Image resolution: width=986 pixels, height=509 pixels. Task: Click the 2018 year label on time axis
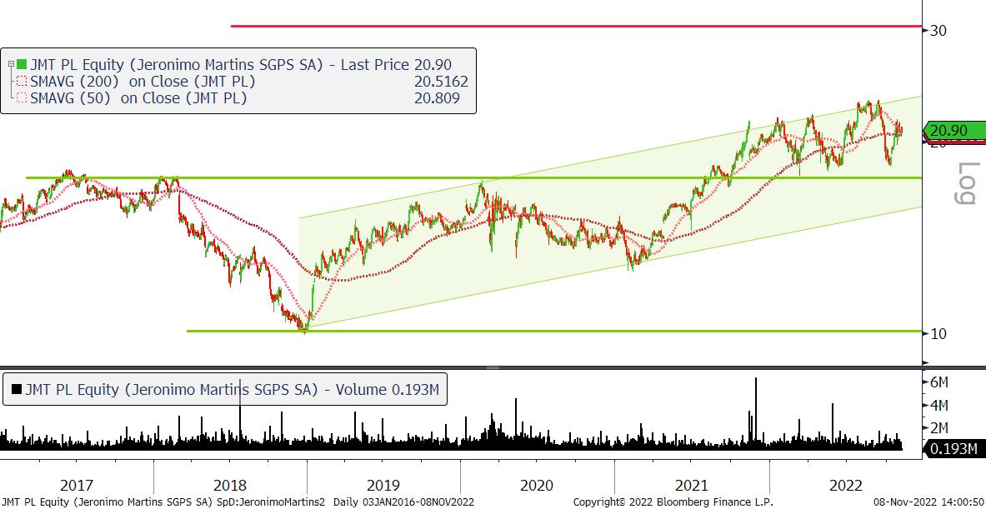coord(230,486)
